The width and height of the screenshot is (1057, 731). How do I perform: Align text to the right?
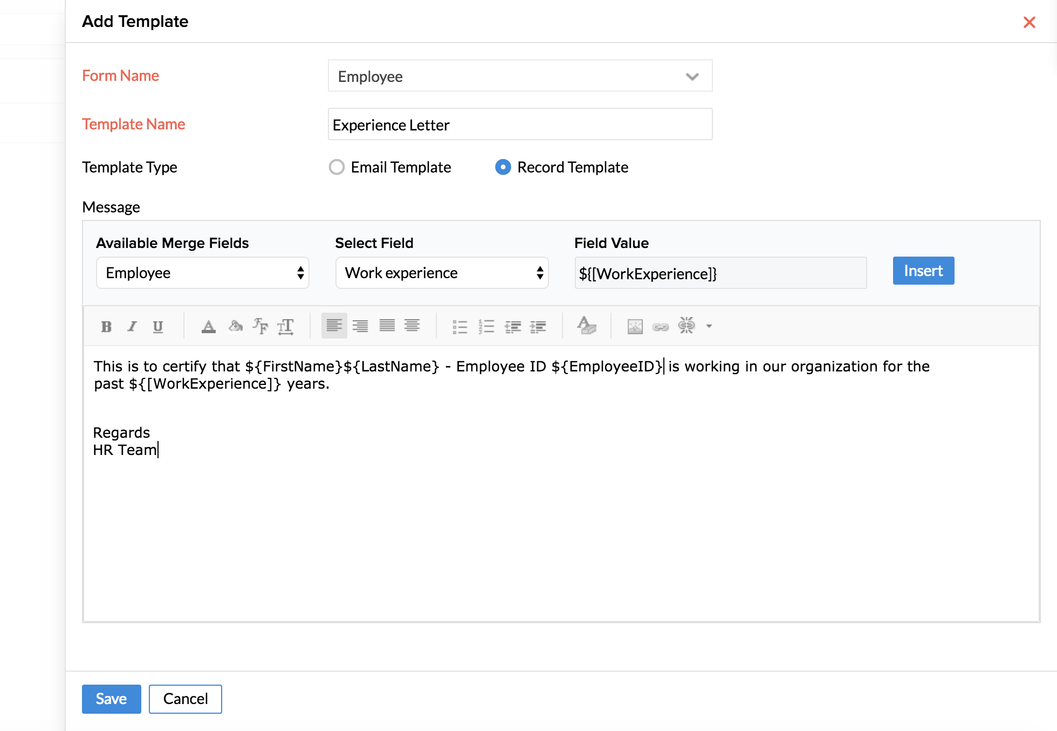click(x=360, y=326)
